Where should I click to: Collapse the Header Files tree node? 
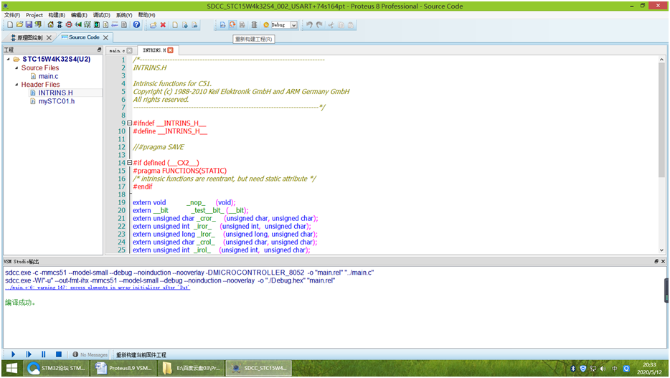(17, 85)
